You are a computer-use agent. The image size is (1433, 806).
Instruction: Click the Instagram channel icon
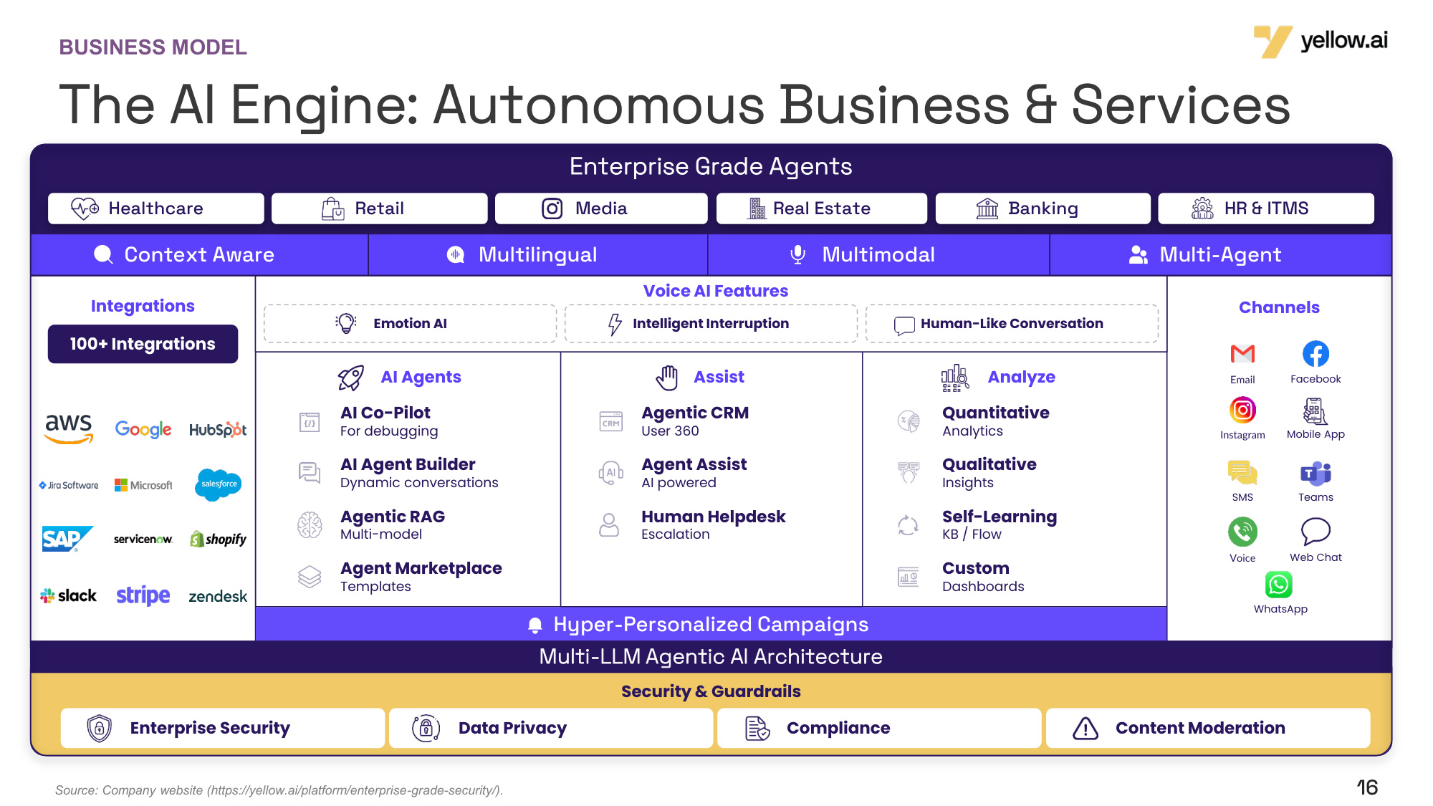pyautogui.click(x=1242, y=411)
